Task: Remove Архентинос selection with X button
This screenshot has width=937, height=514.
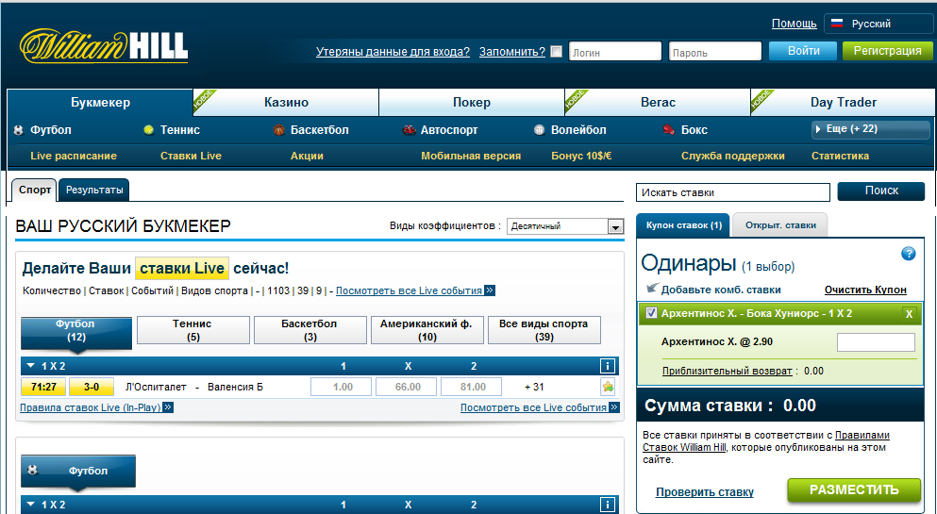Action: point(909,314)
